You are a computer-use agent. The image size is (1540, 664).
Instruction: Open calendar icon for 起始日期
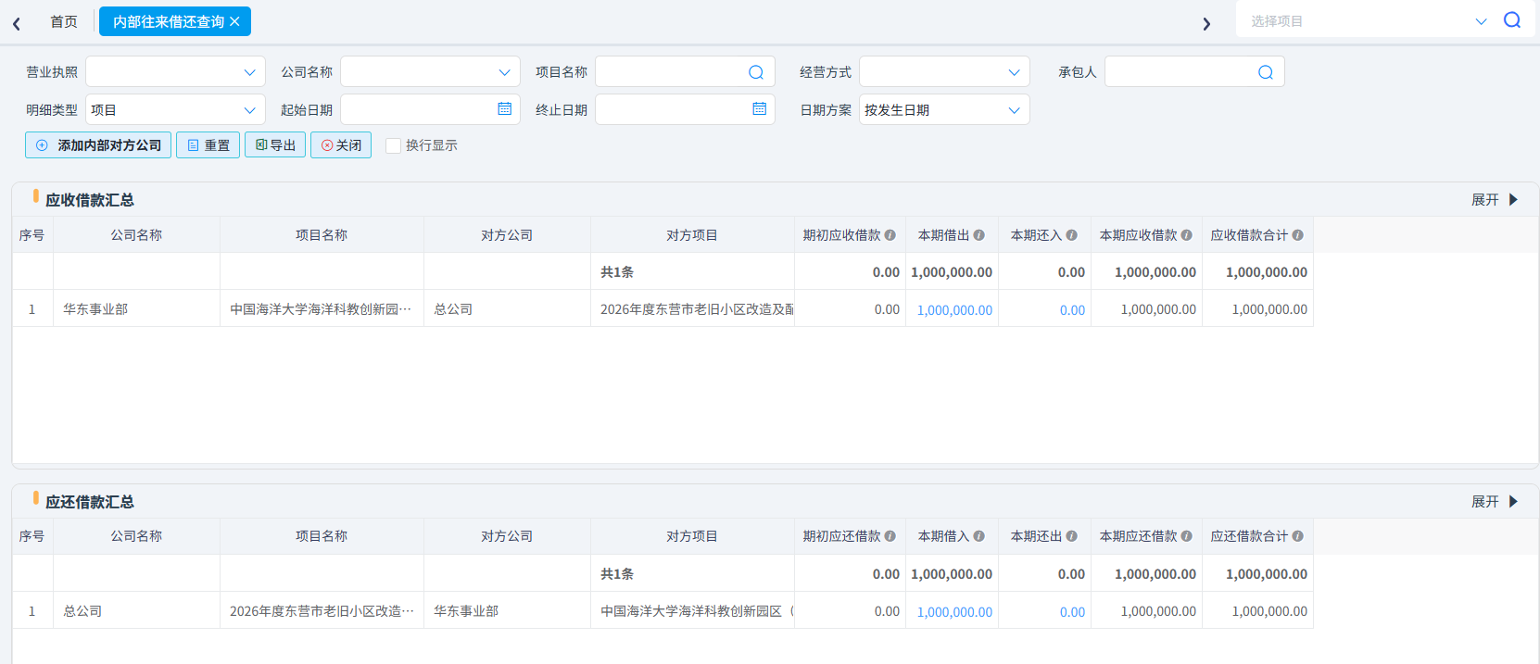505,109
